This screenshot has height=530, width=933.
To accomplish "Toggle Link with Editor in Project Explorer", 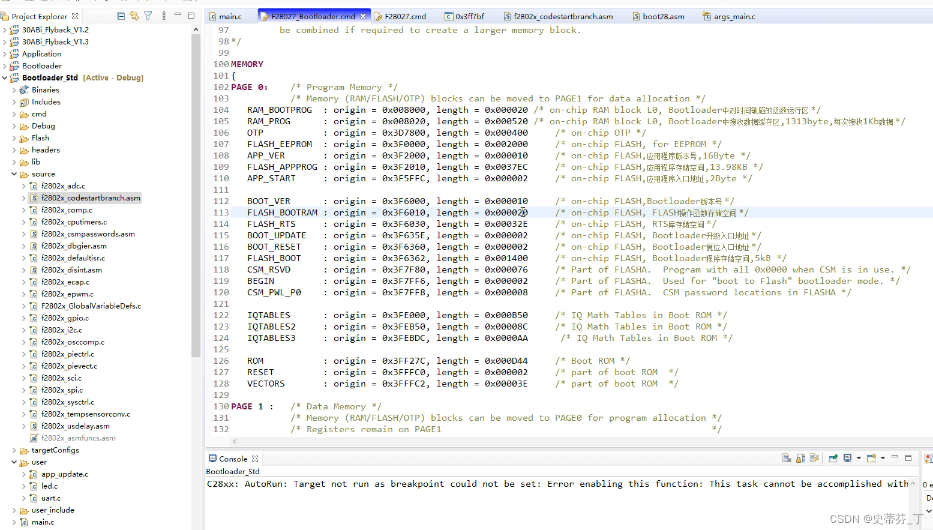I will coord(134,16).
